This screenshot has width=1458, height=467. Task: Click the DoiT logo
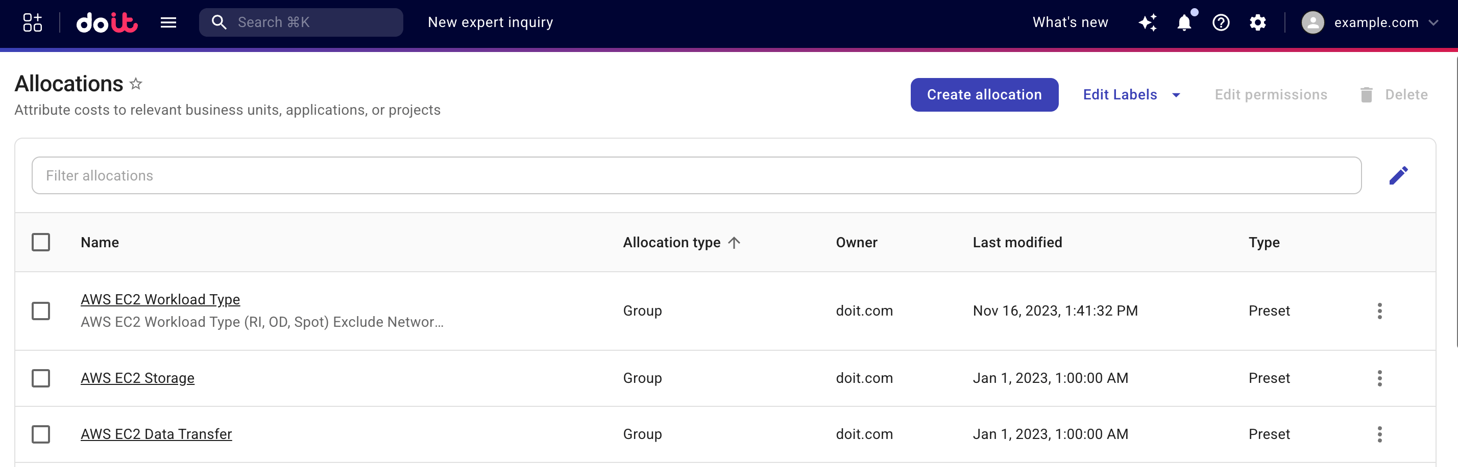(x=108, y=22)
